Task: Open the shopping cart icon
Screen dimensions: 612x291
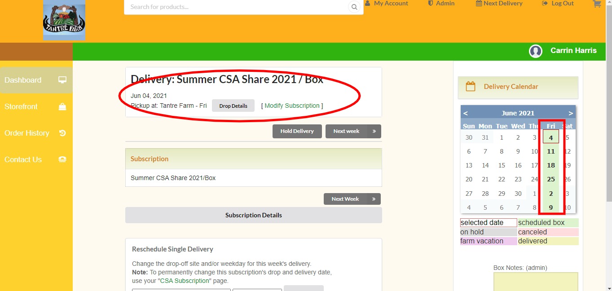Action: 597,4
